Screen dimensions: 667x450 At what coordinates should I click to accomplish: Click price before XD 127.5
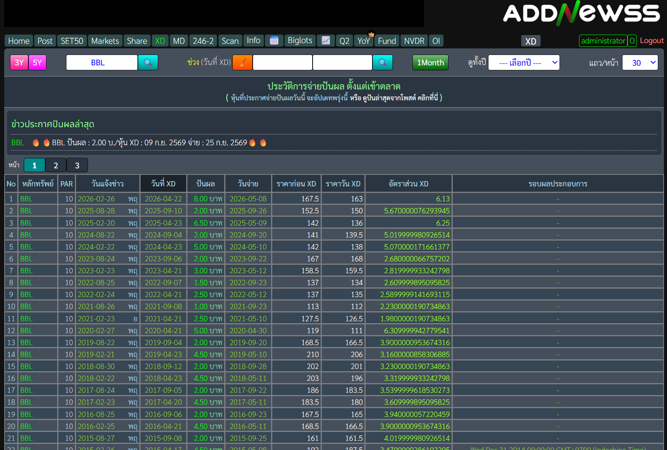point(310,319)
